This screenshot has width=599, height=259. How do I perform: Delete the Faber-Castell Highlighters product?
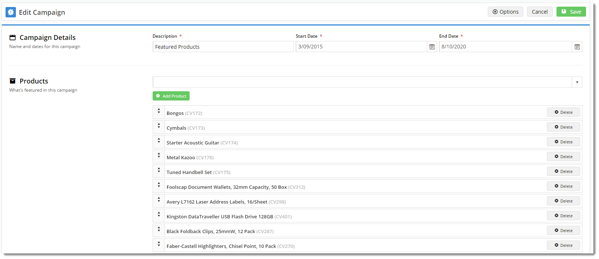564,245
